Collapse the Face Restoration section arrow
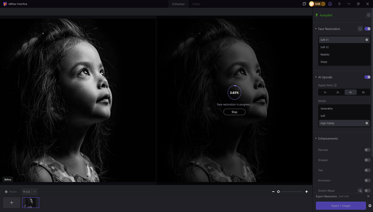 click(x=316, y=29)
